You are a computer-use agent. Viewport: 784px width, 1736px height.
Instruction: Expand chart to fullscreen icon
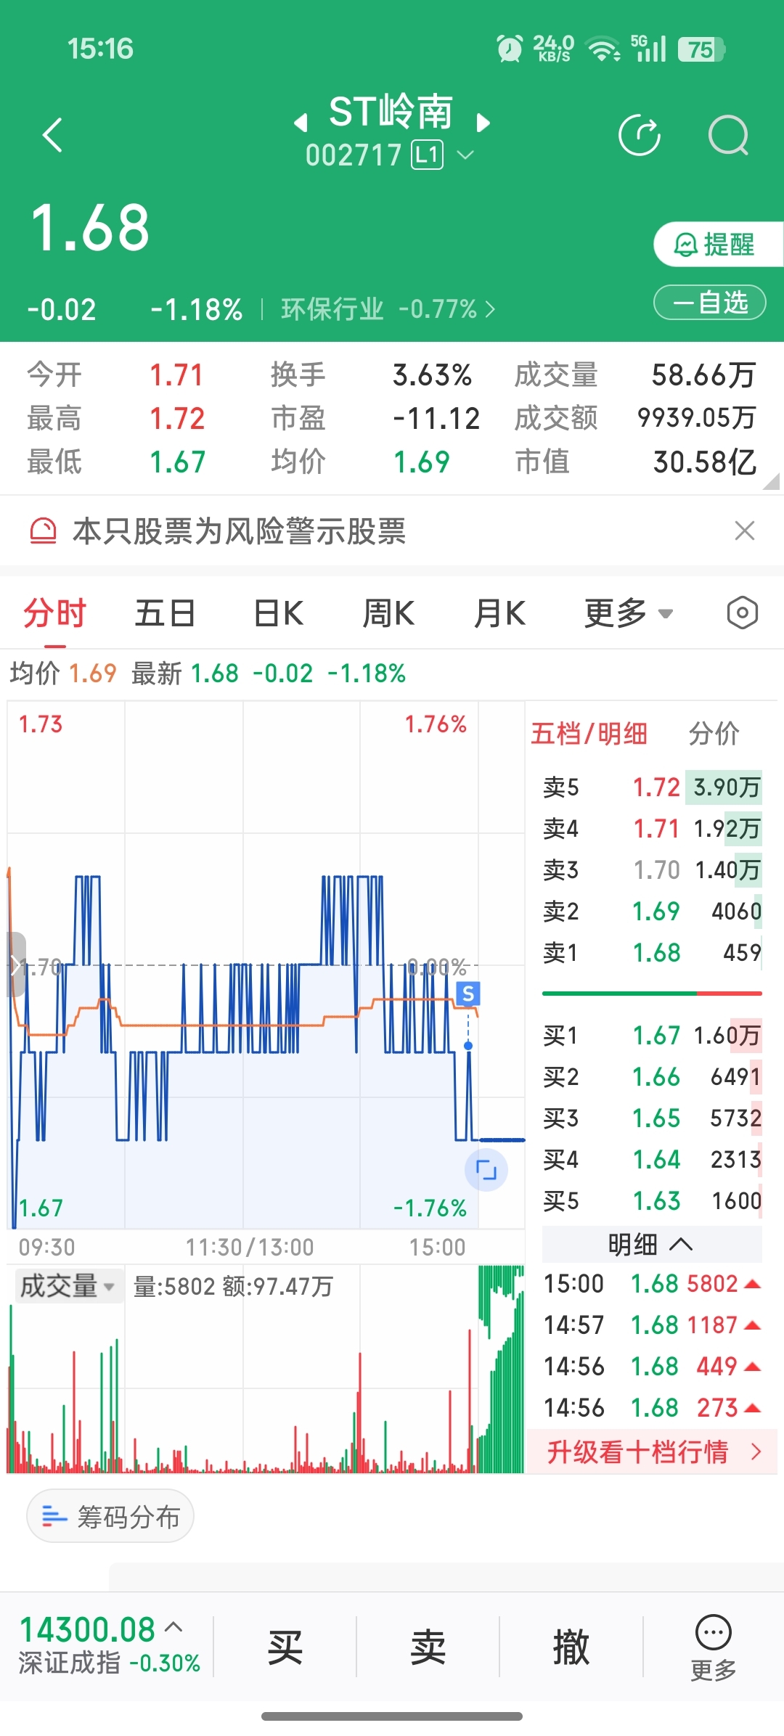(x=486, y=1170)
